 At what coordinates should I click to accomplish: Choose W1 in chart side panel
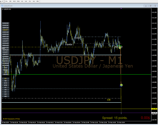pos(6,94)
